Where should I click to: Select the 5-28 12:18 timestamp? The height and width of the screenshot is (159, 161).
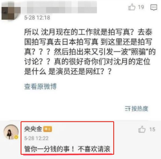click(x=37, y=18)
